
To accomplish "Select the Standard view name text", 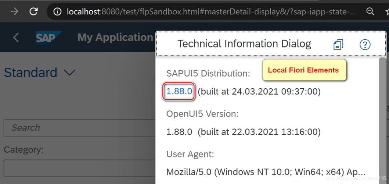I will coord(30,72).
